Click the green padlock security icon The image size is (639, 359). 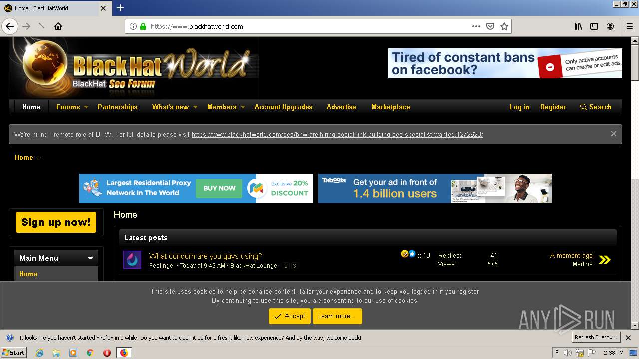143,26
